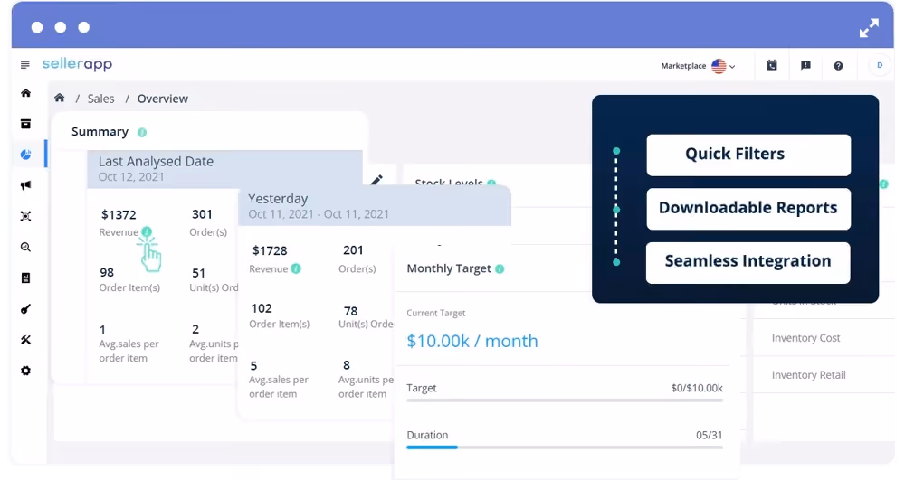Click the $10.00k / month target value
The width and height of the screenshot is (905, 480).
pyautogui.click(x=472, y=341)
